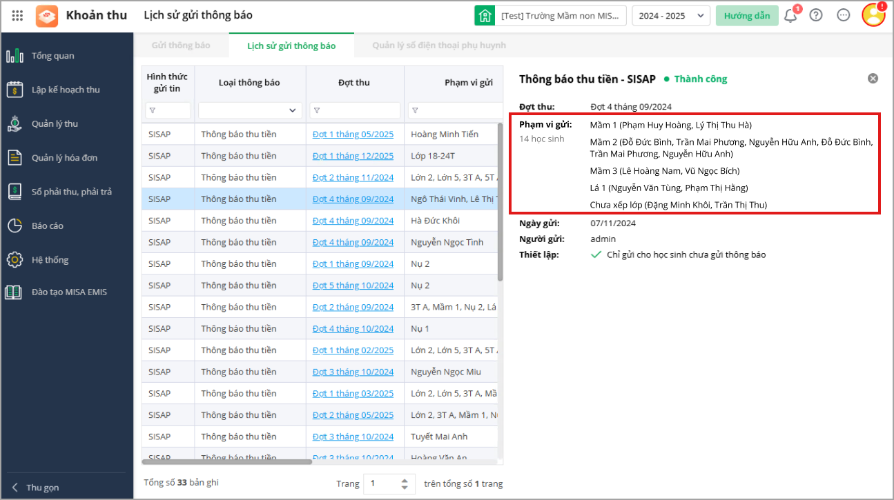Switch to Gửi thông báo tab
The width and height of the screenshot is (894, 500).
point(181,46)
